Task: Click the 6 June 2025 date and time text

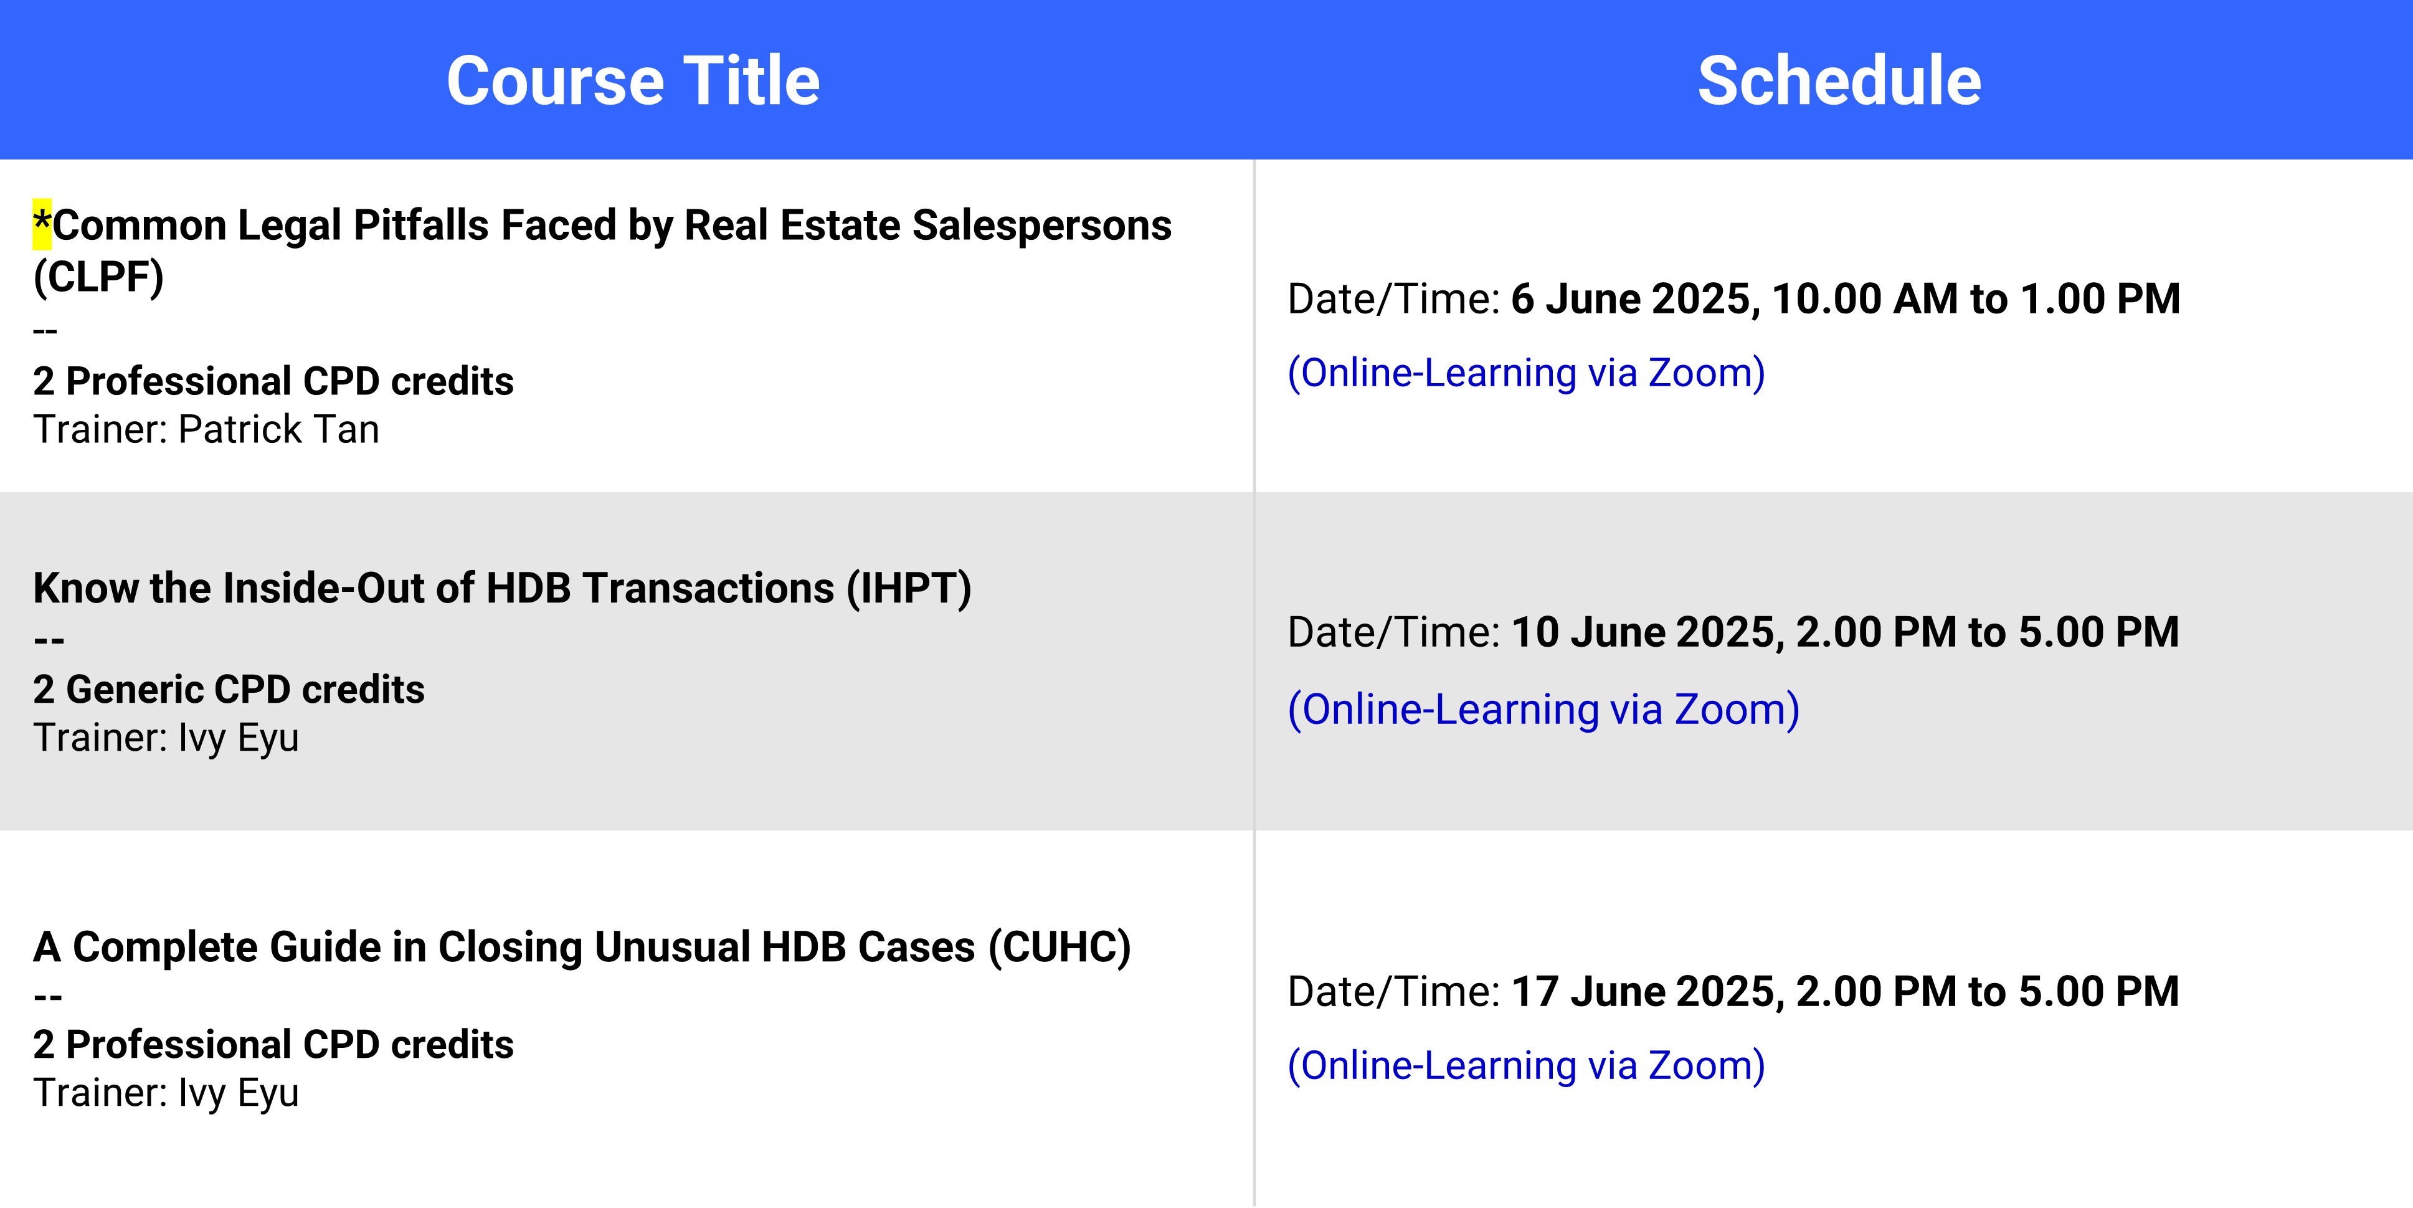Action: click(x=1846, y=299)
